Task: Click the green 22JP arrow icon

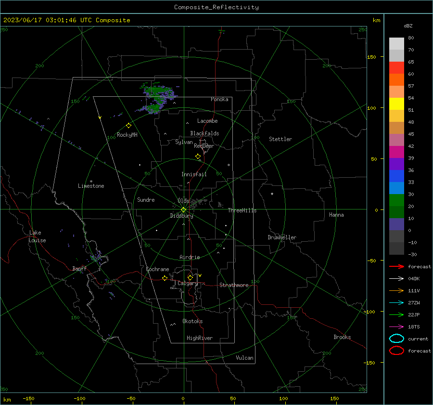Action: pos(396,314)
